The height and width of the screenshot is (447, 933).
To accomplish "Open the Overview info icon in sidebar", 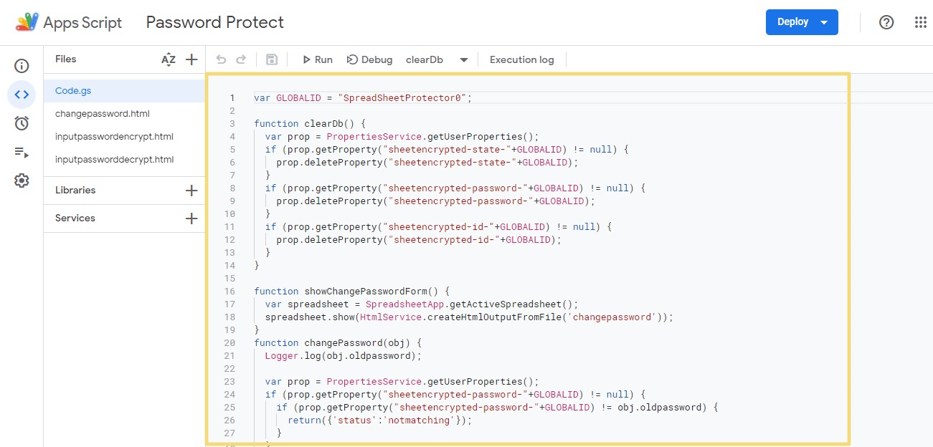I will coord(22,66).
